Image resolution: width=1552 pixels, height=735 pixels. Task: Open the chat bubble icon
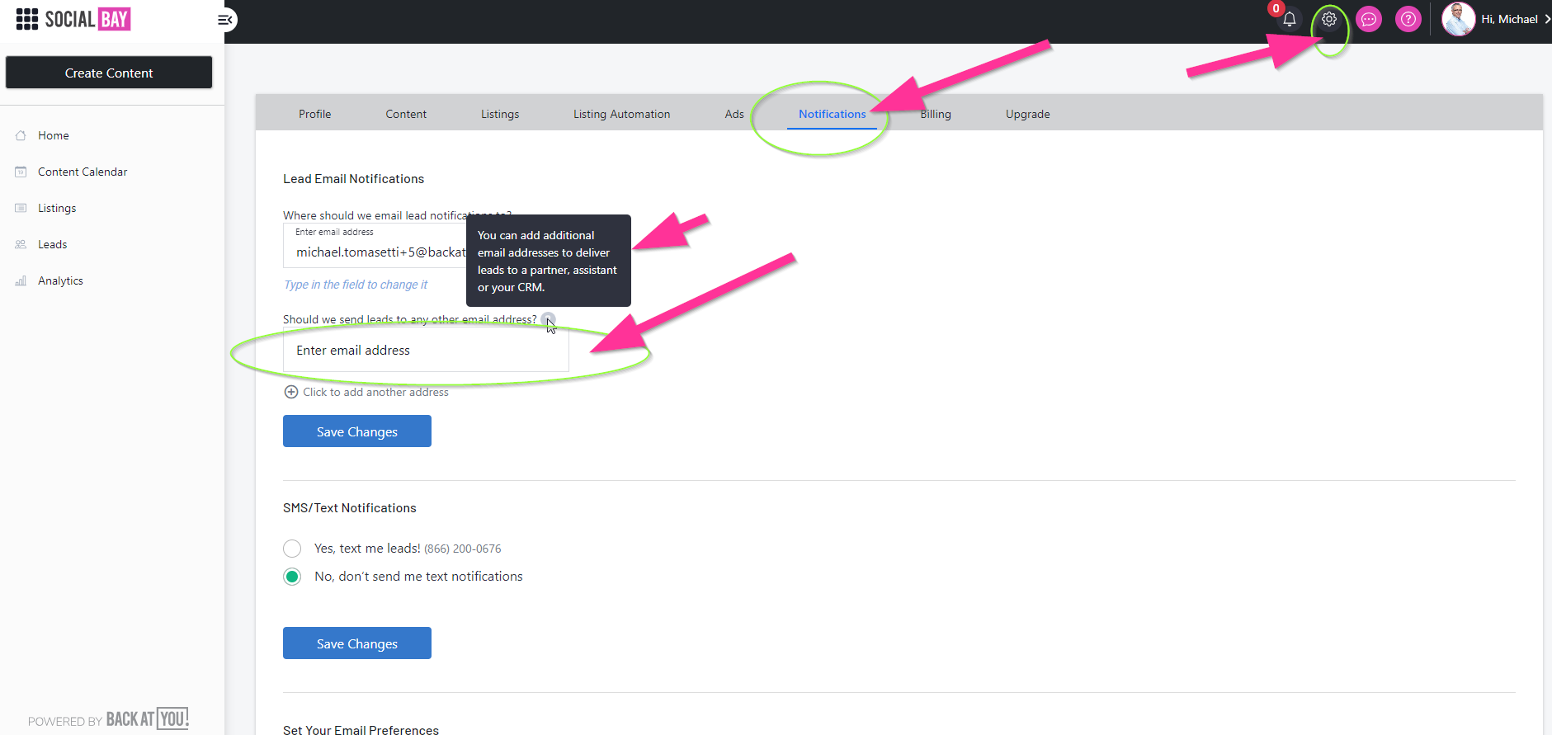(1369, 19)
